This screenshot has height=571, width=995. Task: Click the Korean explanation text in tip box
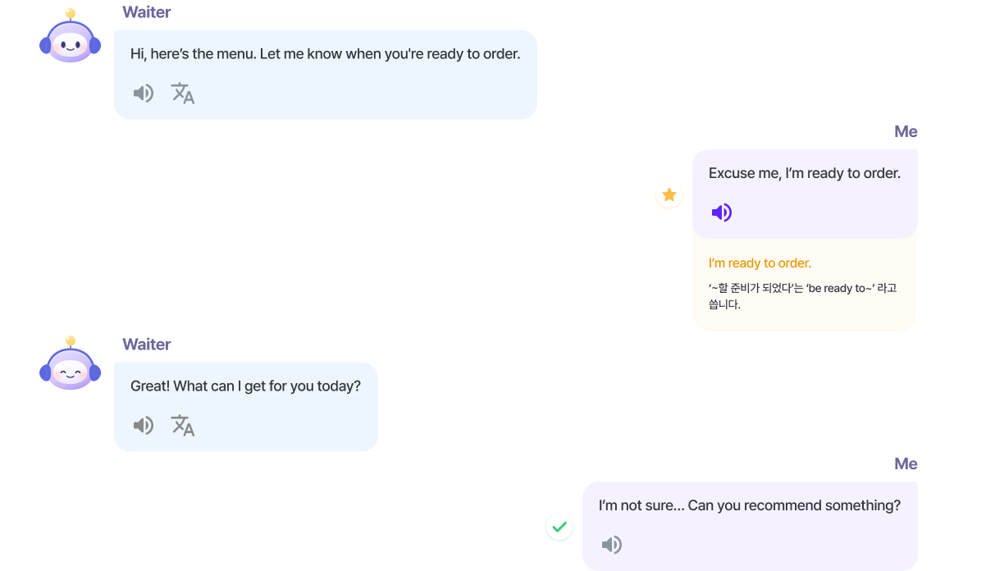coord(802,296)
